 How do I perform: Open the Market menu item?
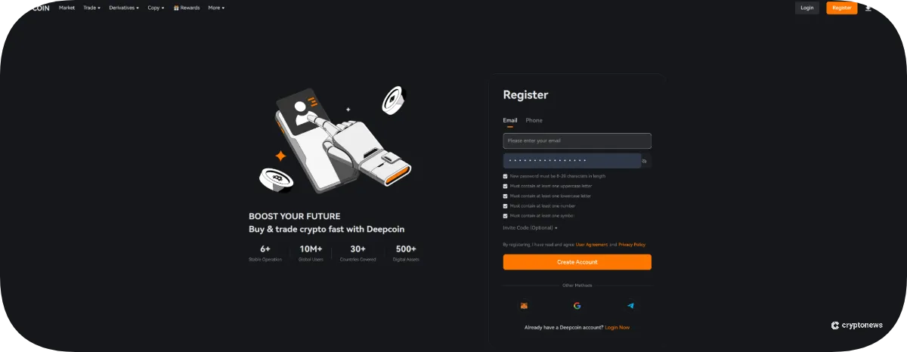point(67,8)
